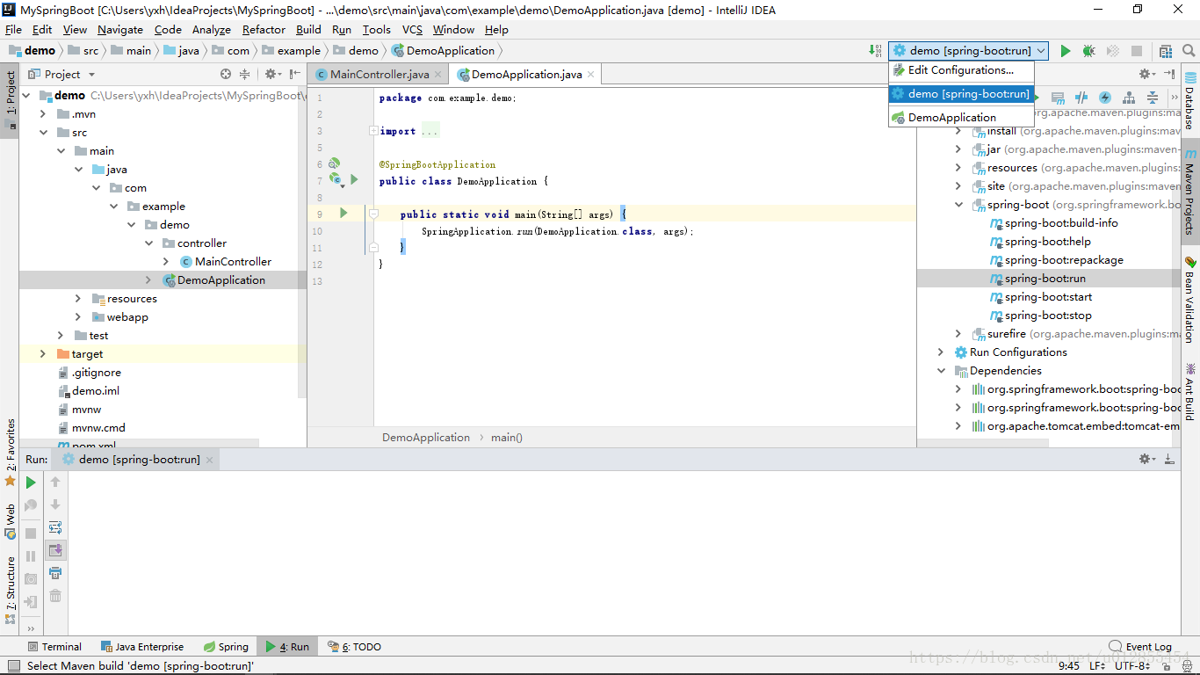Toggle the Favorites side panel
Viewport: 1200px width, 675px height.
11,453
